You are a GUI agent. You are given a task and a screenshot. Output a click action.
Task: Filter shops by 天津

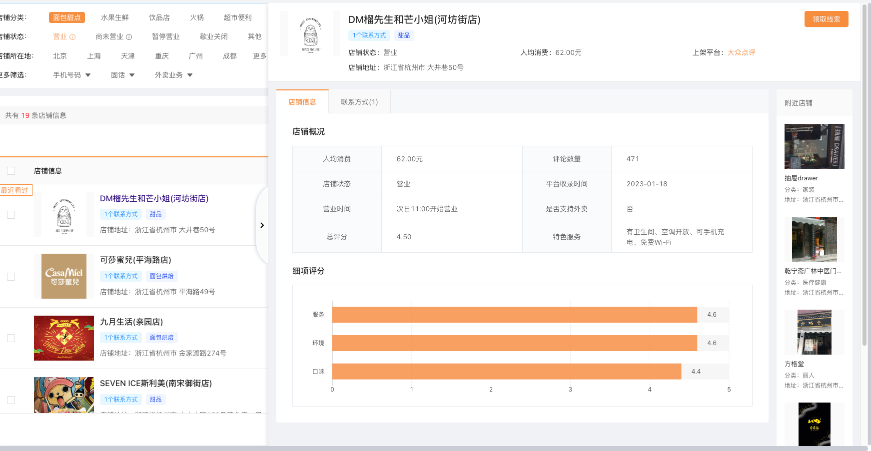pos(128,56)
